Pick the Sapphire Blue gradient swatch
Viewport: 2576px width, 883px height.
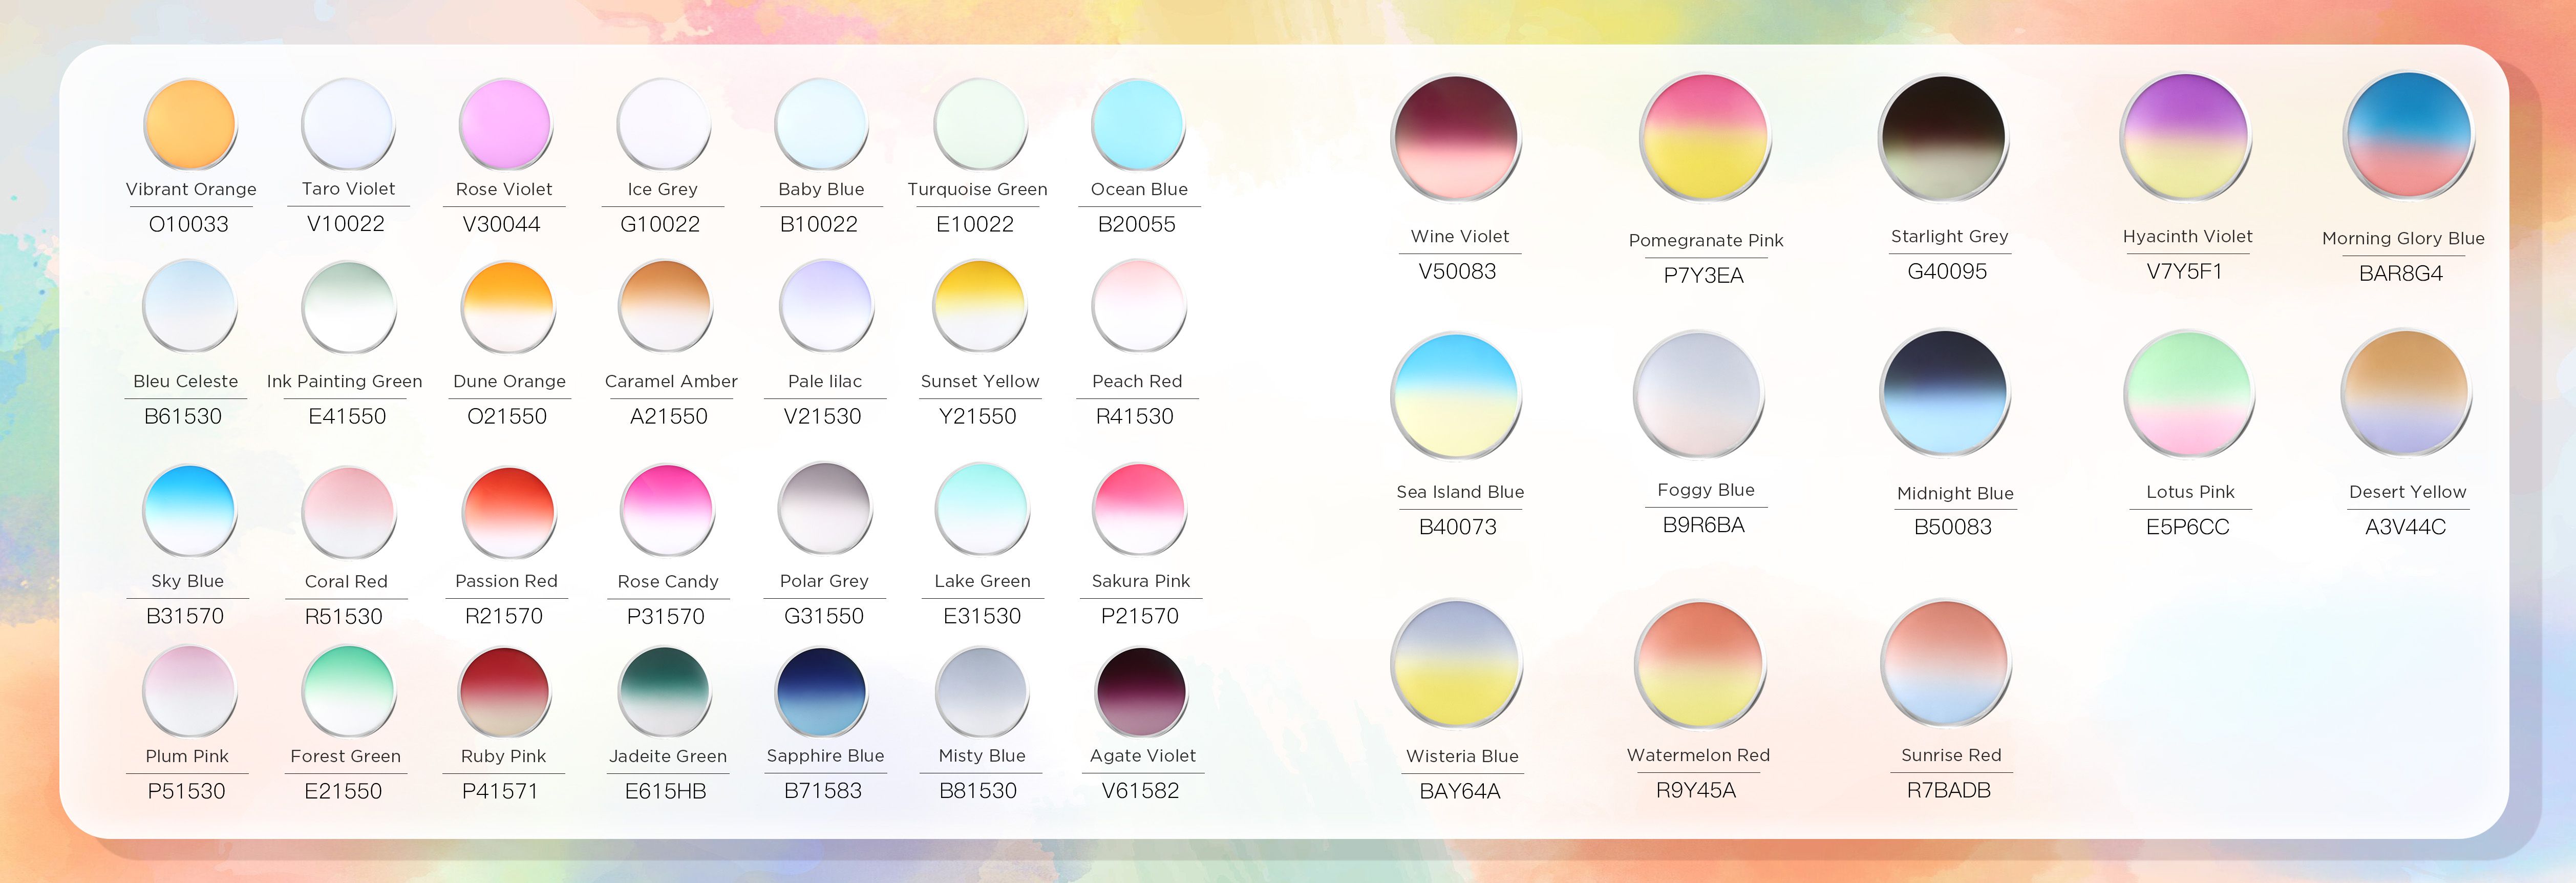pyautogui.click(x=821, y=691)
